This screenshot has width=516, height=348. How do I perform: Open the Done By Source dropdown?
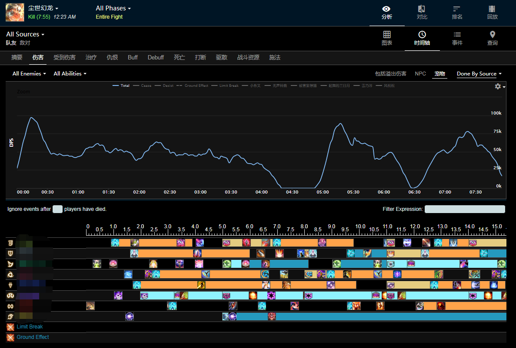click(479, 74)
